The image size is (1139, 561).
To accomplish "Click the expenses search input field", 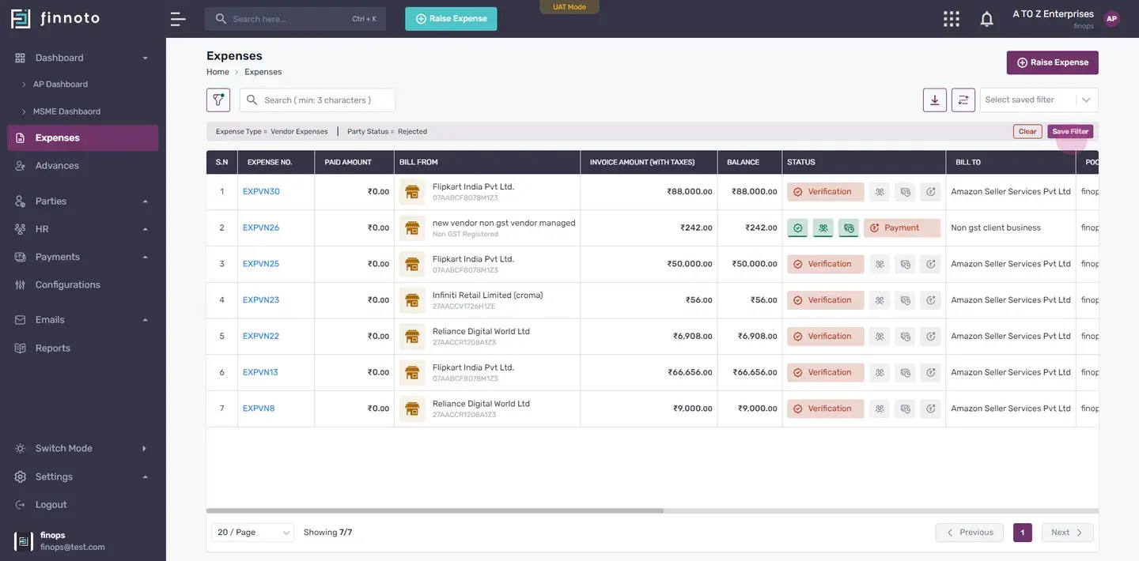I will (x=317, y=100).
